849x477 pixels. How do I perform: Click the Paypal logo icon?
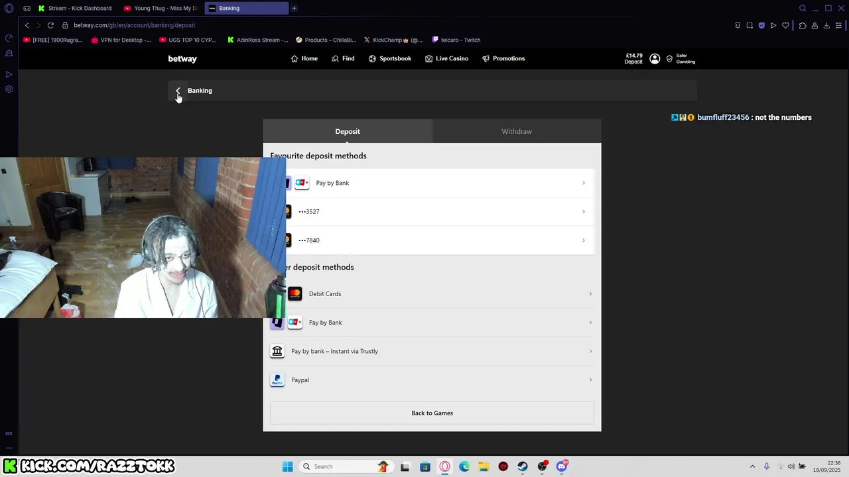277,380
